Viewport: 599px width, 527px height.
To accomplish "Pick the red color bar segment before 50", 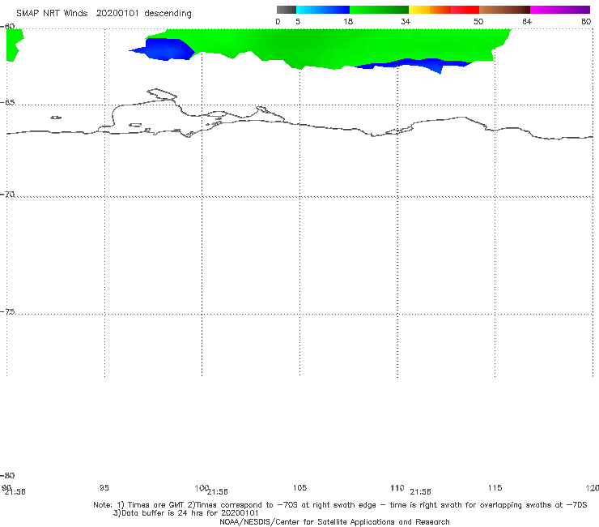I will 465,10.
